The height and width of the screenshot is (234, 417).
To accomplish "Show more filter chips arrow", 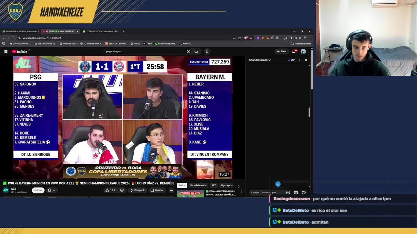I will (x=238, y=186).
